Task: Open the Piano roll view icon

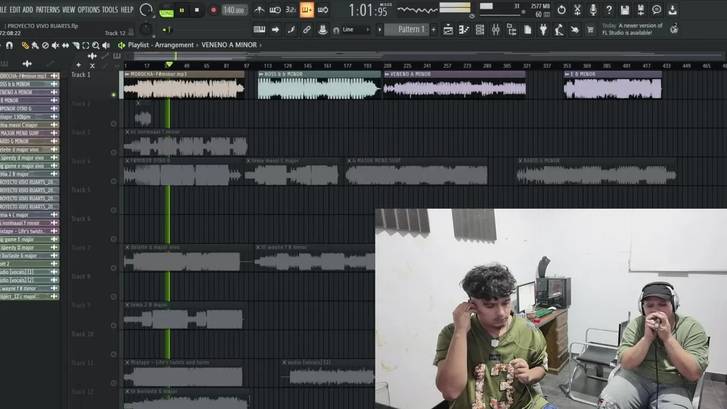Action: (464, 30)
